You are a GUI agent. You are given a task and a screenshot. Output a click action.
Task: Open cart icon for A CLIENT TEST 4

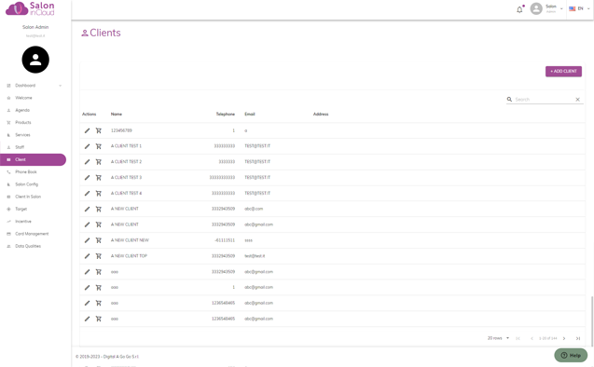pos(99,194)
